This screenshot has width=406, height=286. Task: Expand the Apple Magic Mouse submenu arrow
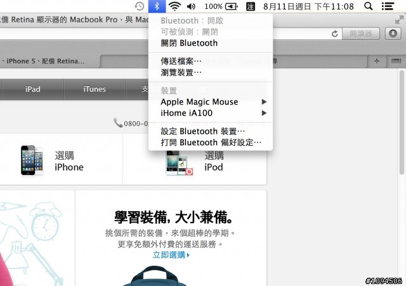[x=264, y=101]
